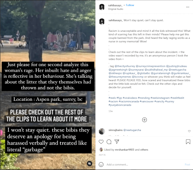Image resolution: width=193 pixels, height=170 pixels.
Task: Open the #racismincanada hashtag
Action: tap(129, 101)
